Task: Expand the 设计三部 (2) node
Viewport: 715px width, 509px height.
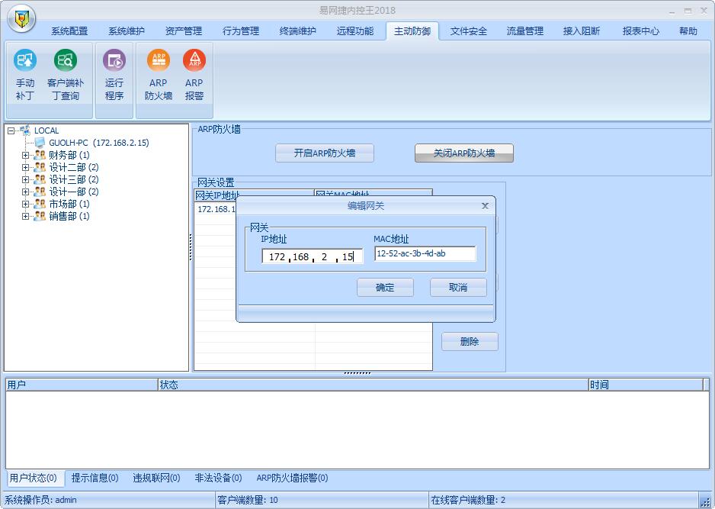Action: 26,180
